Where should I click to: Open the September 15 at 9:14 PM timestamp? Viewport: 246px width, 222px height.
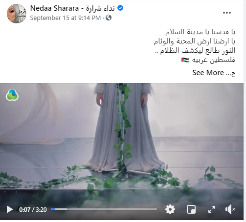tap(66, 18)
